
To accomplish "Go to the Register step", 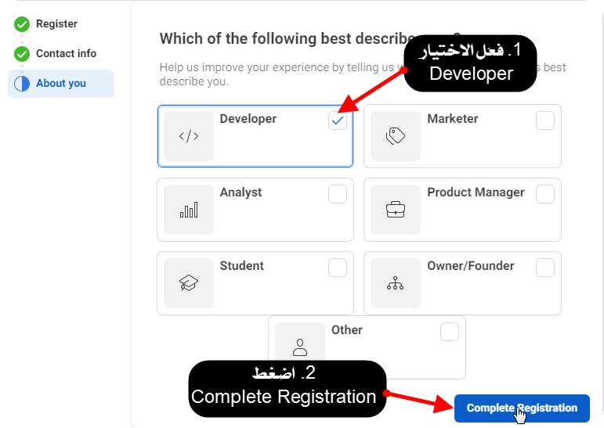I will pyautogui.click(x=56, y=24).
